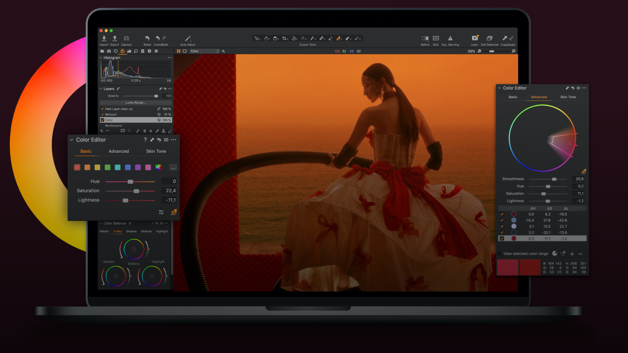Select the Pan hand cursor tool
Viewport: 628px width, 353px height.
pos(266,38)
